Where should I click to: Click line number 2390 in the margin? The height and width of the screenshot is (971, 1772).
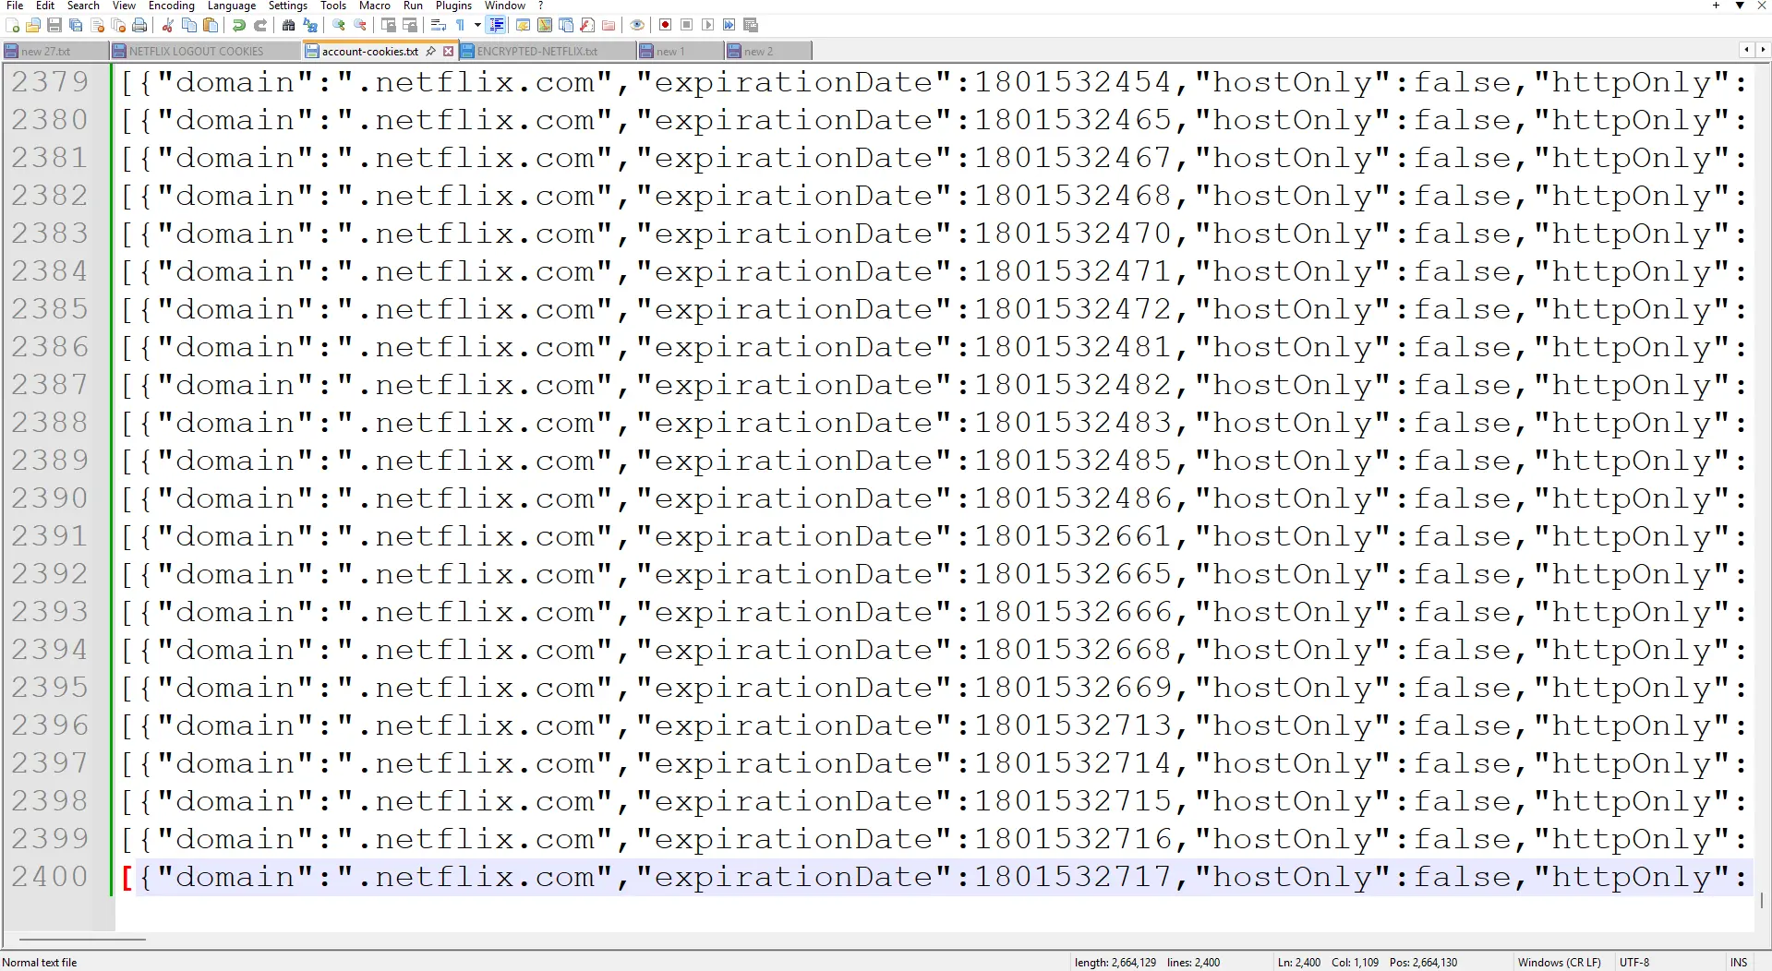coord(50,498)
